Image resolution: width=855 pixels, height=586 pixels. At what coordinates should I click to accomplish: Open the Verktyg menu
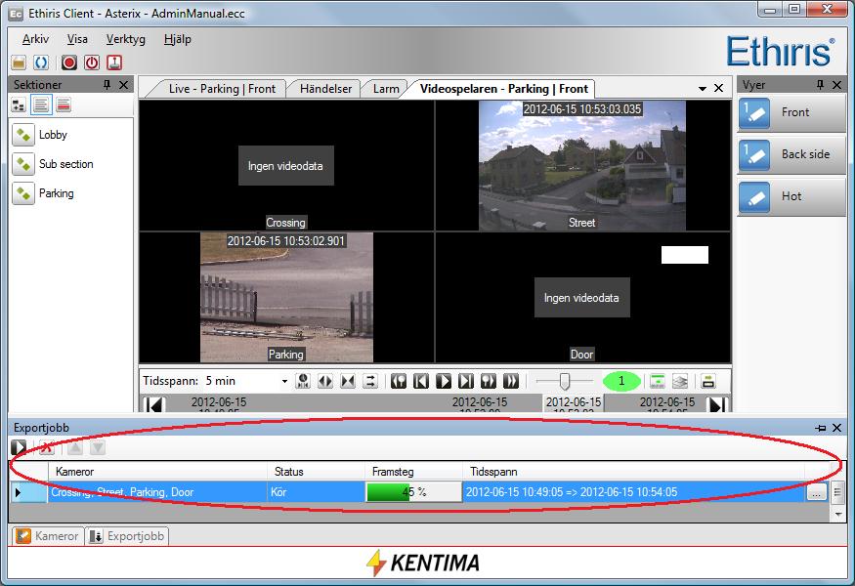coord(126,39)
